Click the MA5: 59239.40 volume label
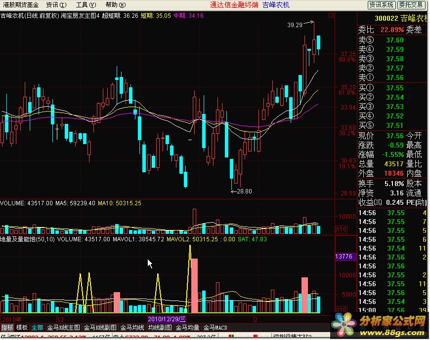The width and height of the screenshot is (430, 340). click(x=76, y=203)
